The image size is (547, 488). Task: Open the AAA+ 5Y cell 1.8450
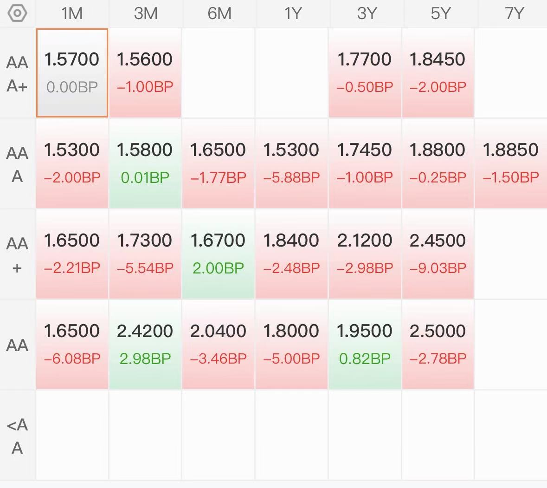(438, 73)
